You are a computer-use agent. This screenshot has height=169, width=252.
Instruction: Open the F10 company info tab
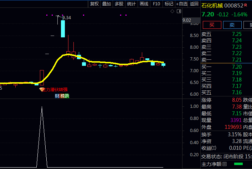(156, 4)
